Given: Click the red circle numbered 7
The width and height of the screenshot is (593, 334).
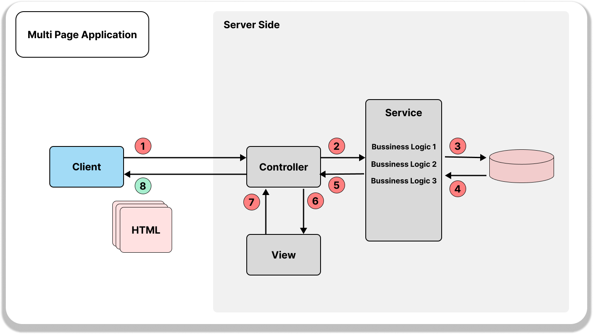Looking at the screenshot, I should (251, 202).
